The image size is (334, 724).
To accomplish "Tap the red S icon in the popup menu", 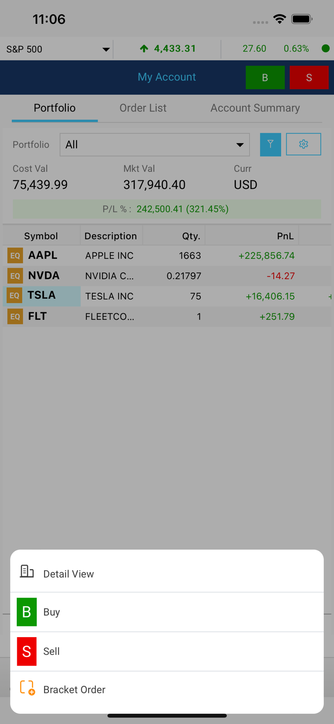I will [27, 651].
